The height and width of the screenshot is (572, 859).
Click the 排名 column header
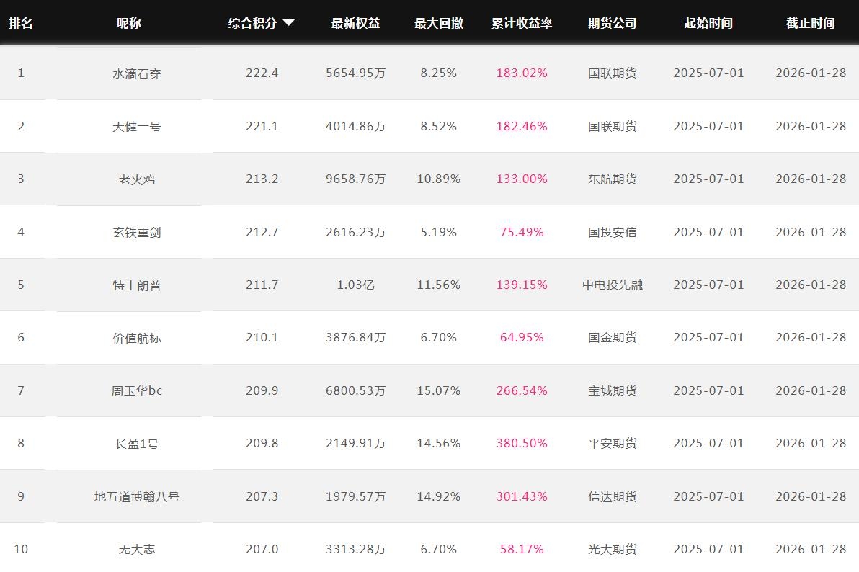[21, 23]
